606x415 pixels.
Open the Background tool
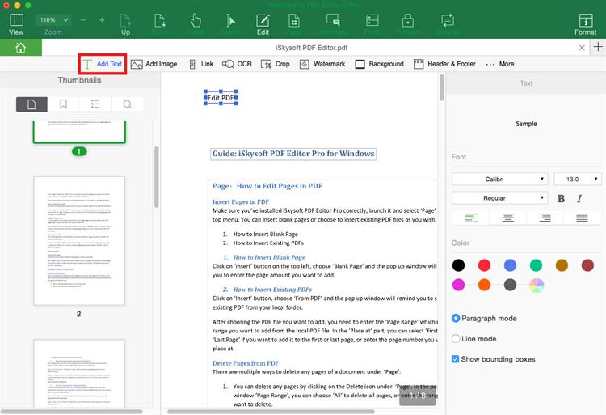379,64
